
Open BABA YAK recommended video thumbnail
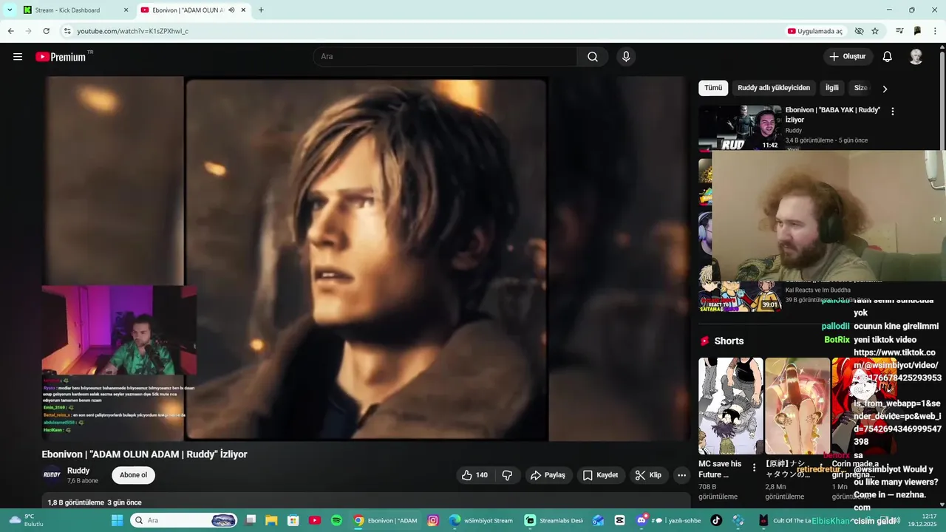pos(740,127)
